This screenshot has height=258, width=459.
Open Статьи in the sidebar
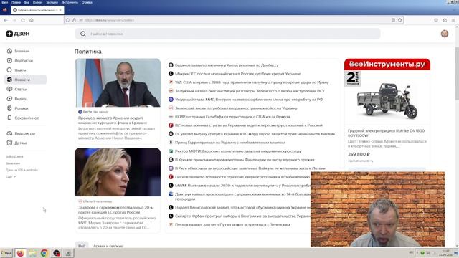point(17,89)
